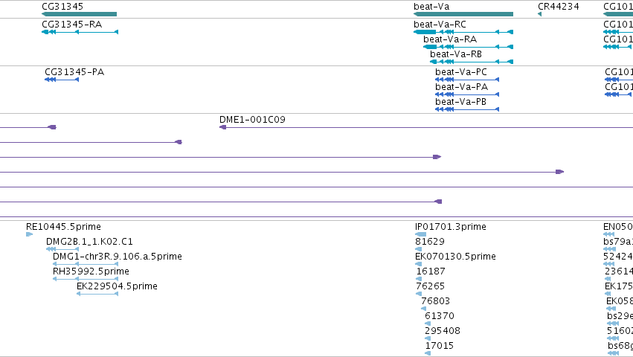The image size is (633, 357).
Task: Click the 17015 arrow glyph
Action: [x=428, y=354]
